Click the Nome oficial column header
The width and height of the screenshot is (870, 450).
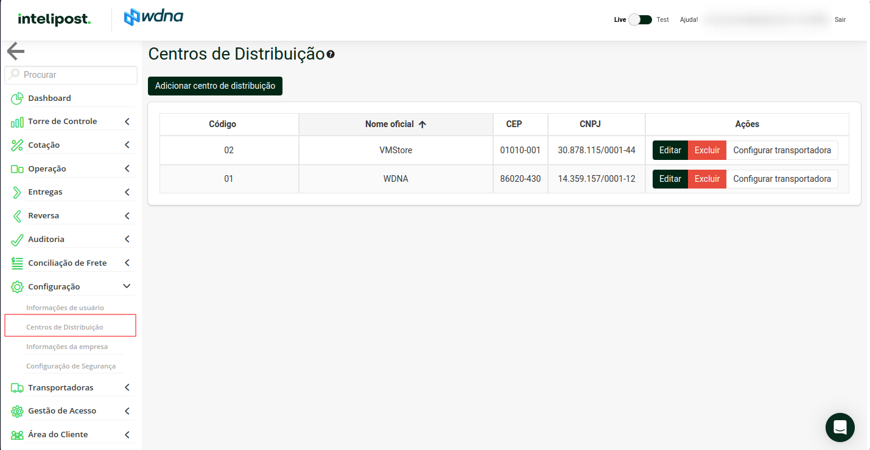pyautogui.click(x=396, y=124)
